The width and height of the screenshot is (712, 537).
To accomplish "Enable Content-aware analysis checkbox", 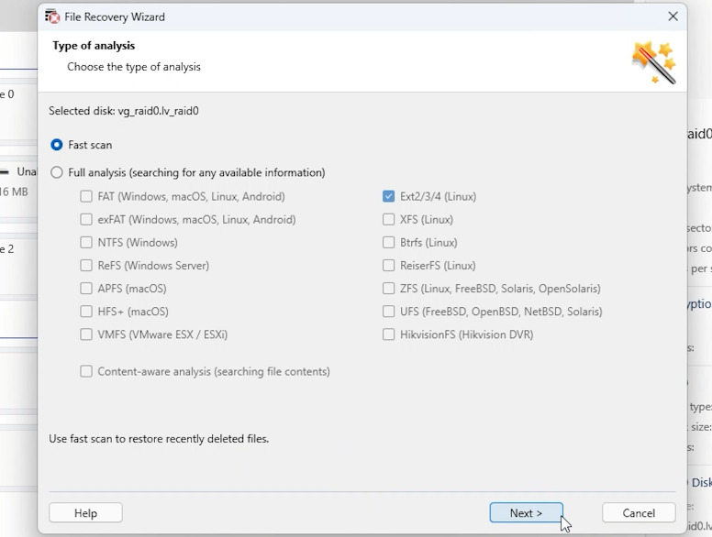I will point(86,371).
